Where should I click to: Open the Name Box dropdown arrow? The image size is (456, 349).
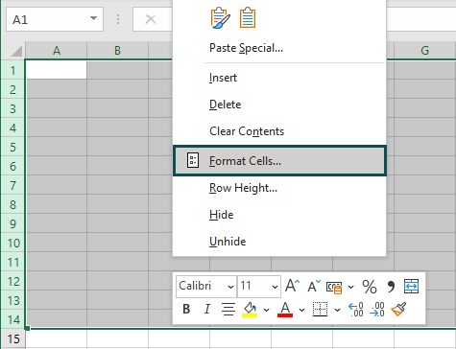tap(93, 18)
